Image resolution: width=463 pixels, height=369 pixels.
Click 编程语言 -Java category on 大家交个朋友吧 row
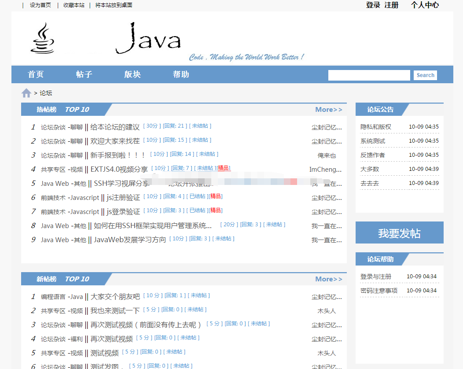(62, 297)
